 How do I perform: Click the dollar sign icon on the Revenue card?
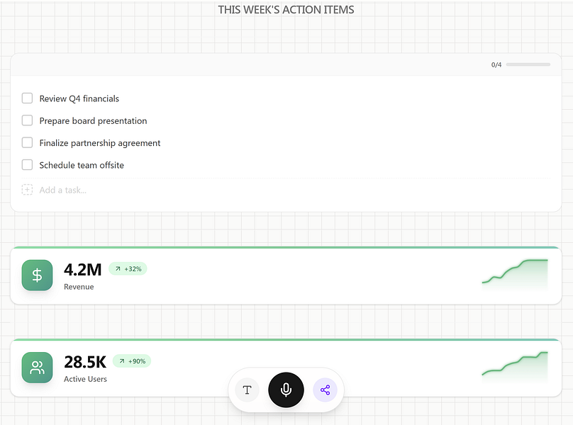[x=37, y=275]
